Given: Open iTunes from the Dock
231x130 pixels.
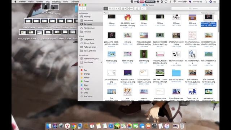Looking at the screenshot, I should 167,126.
